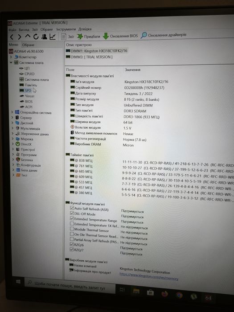This screenshot has height=312, width=234.
Task: Toggle DLL-Off Mode checkbox
Action: 72,213
